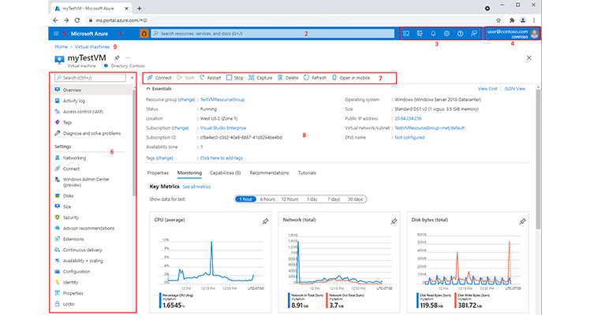The width and height of the screenshot is (590, 315).
Task: Open portal settings gear
Action: (x=446, y=33)
